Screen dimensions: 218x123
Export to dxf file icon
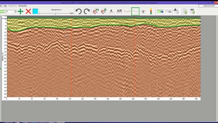[x=193, y=11]
